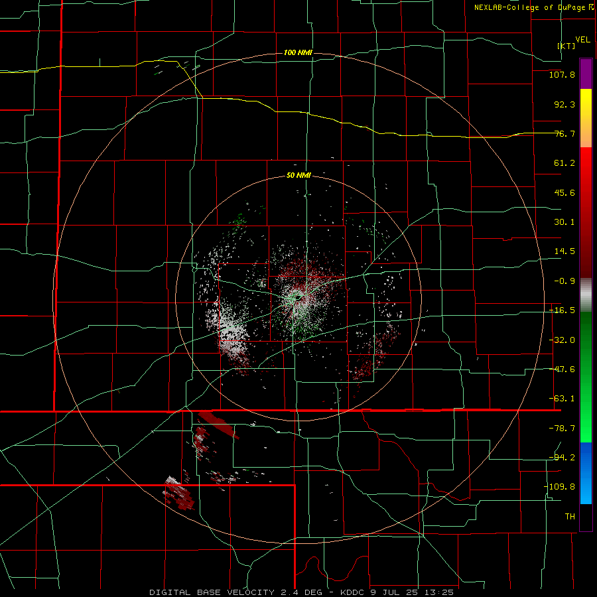Select the 30.1 scale value

coord(564,222)
